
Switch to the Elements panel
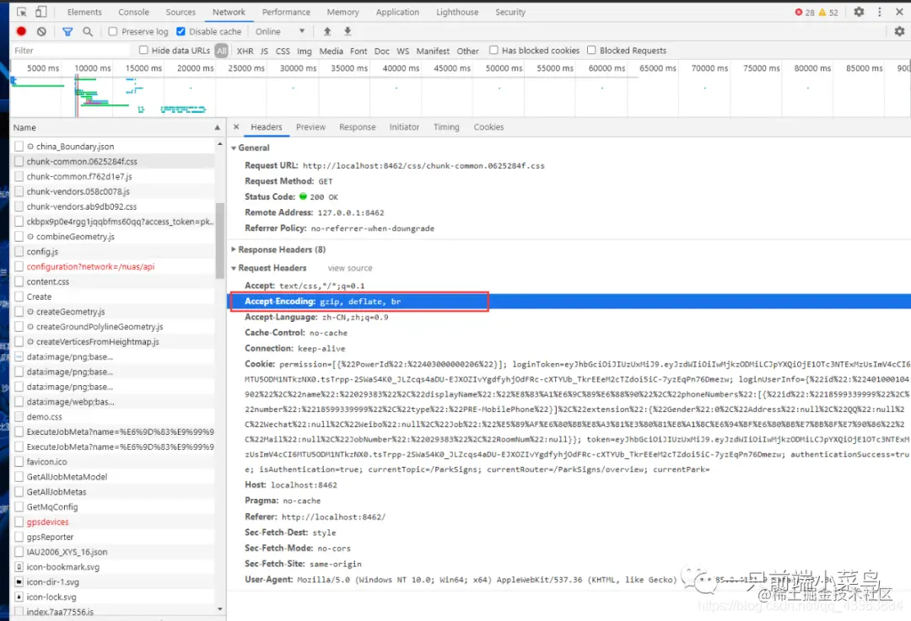(84, 12)
